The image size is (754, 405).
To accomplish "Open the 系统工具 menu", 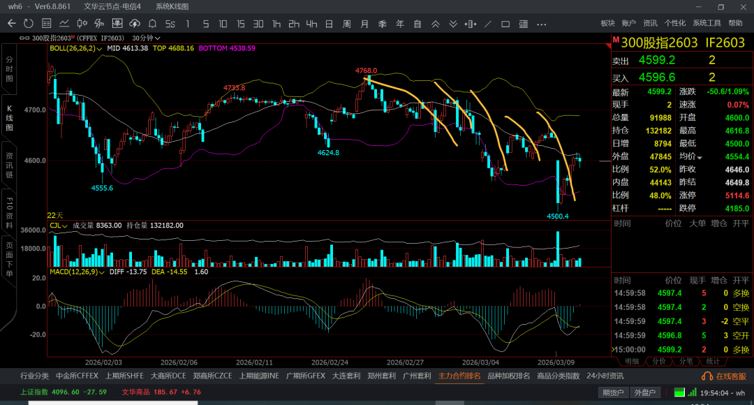I will point(707,23).
